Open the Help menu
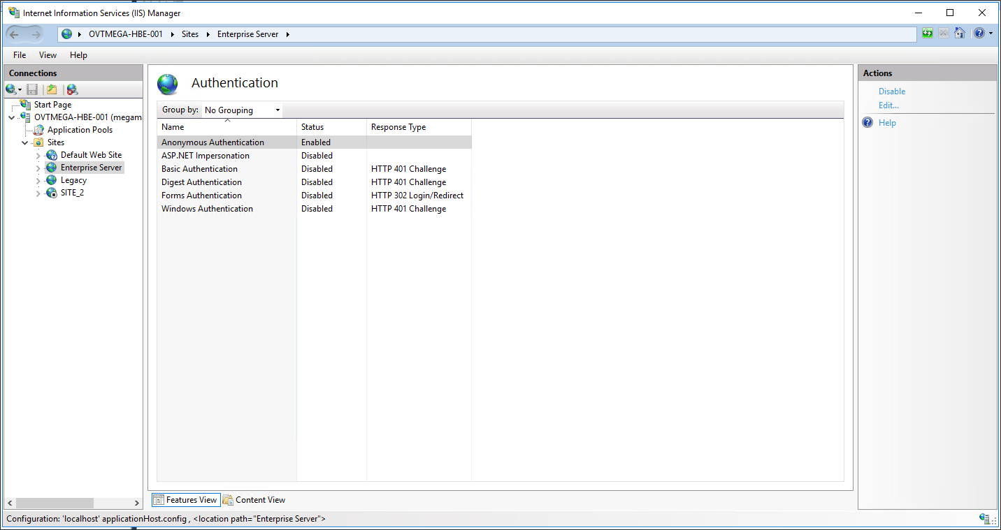The width and height of the screenshot is (1001, 530). (78, 55)
